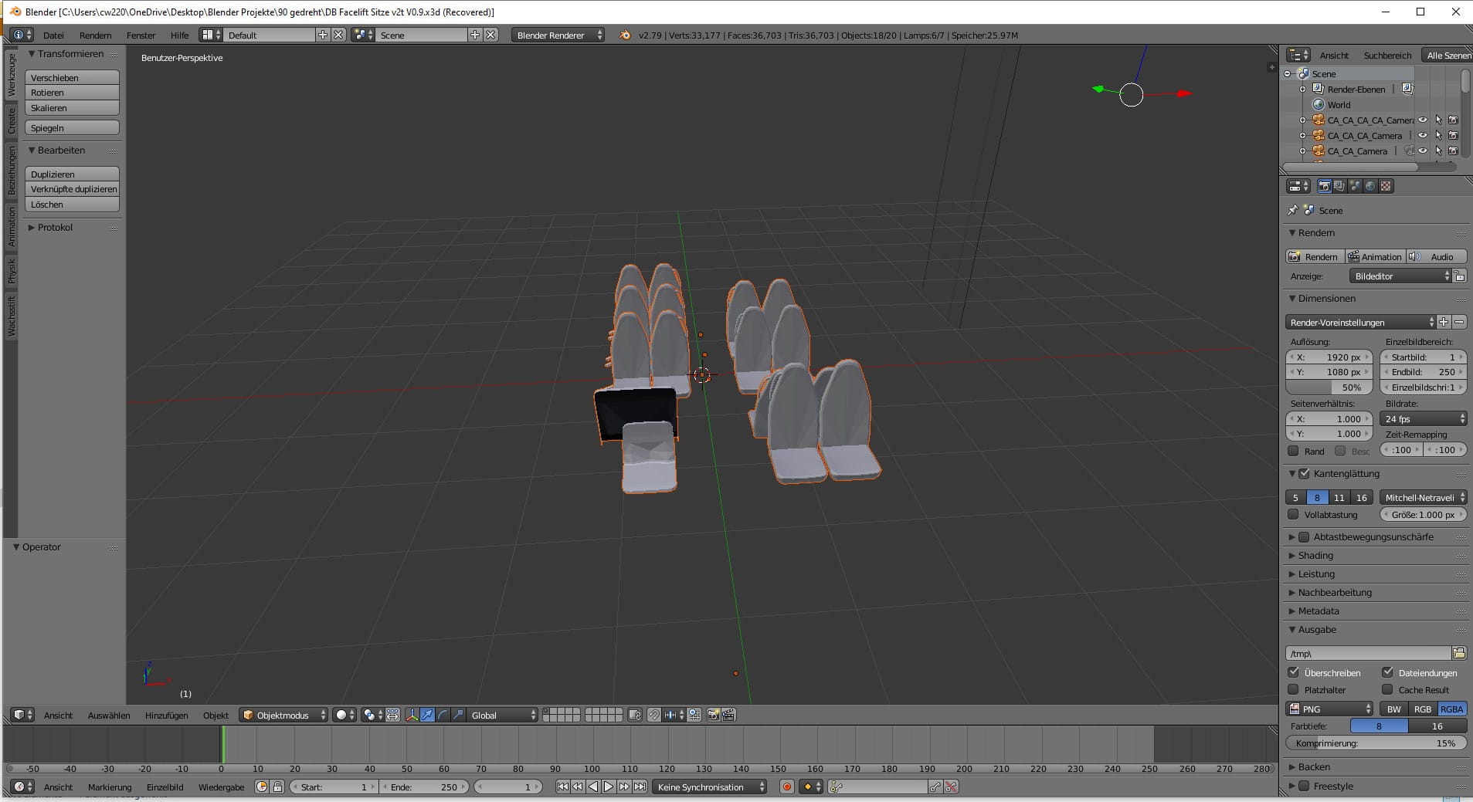Click the delete keyframes crossed-key icon
The height and width of the screenshot is (802, 1473).
(951, 787)
